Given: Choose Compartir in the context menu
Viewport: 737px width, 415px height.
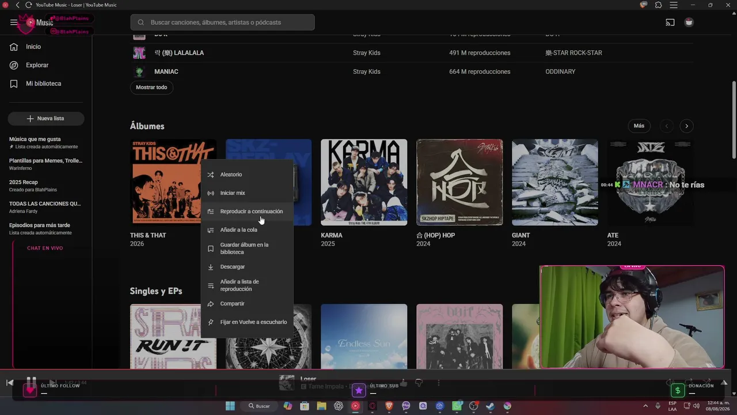Looking at the screenshot, I should (247, 304).
